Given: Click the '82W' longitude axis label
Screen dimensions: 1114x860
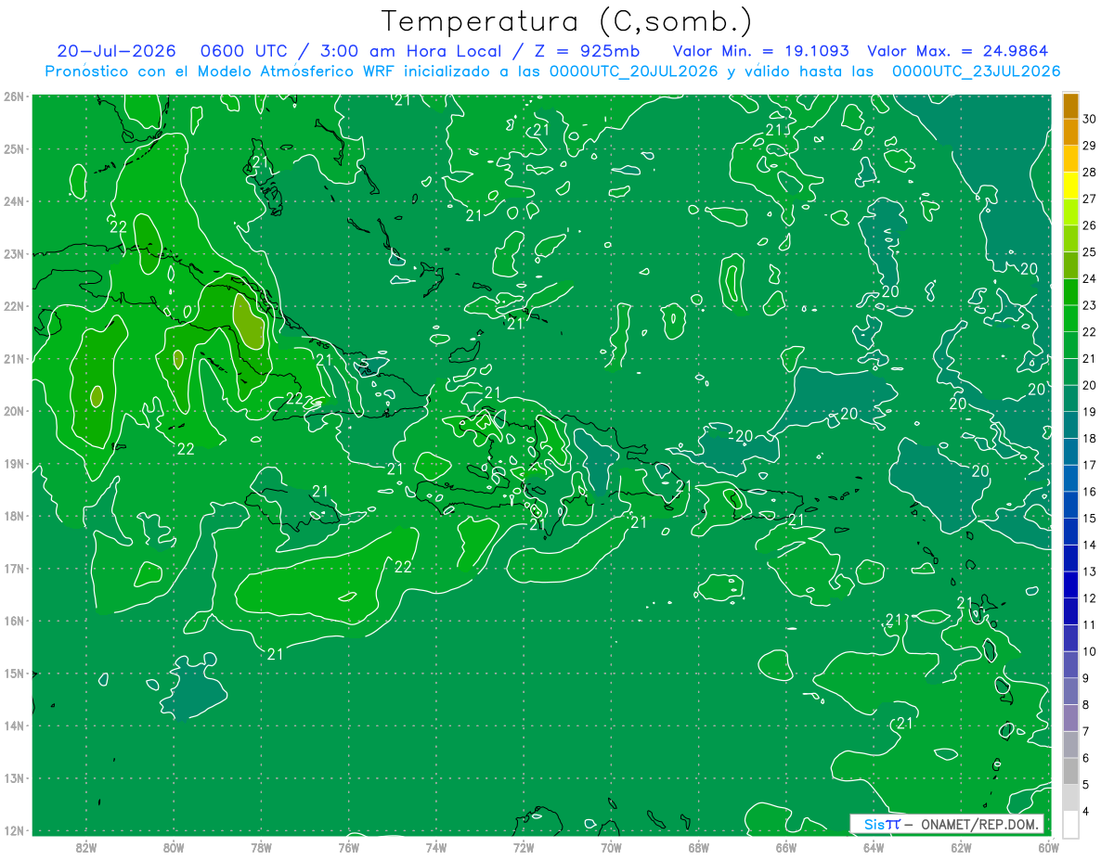Looking at the screenshot, I should pyautogui.click(x=86, y=847).
